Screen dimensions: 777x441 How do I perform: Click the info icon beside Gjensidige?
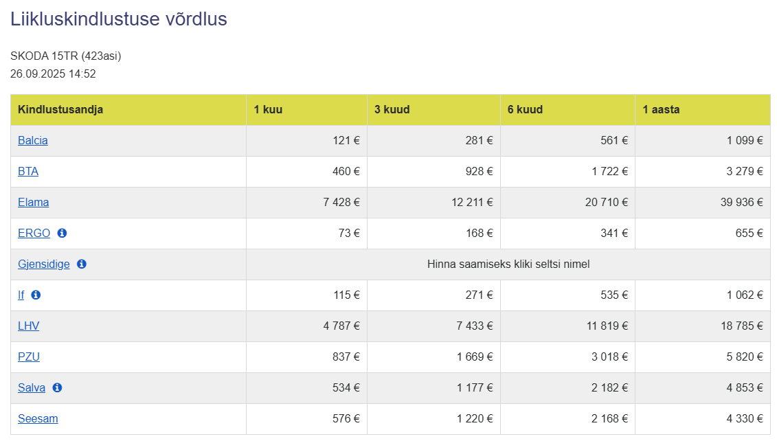click(82, 264)
